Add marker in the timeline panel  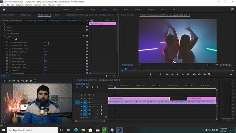(93, 87)
